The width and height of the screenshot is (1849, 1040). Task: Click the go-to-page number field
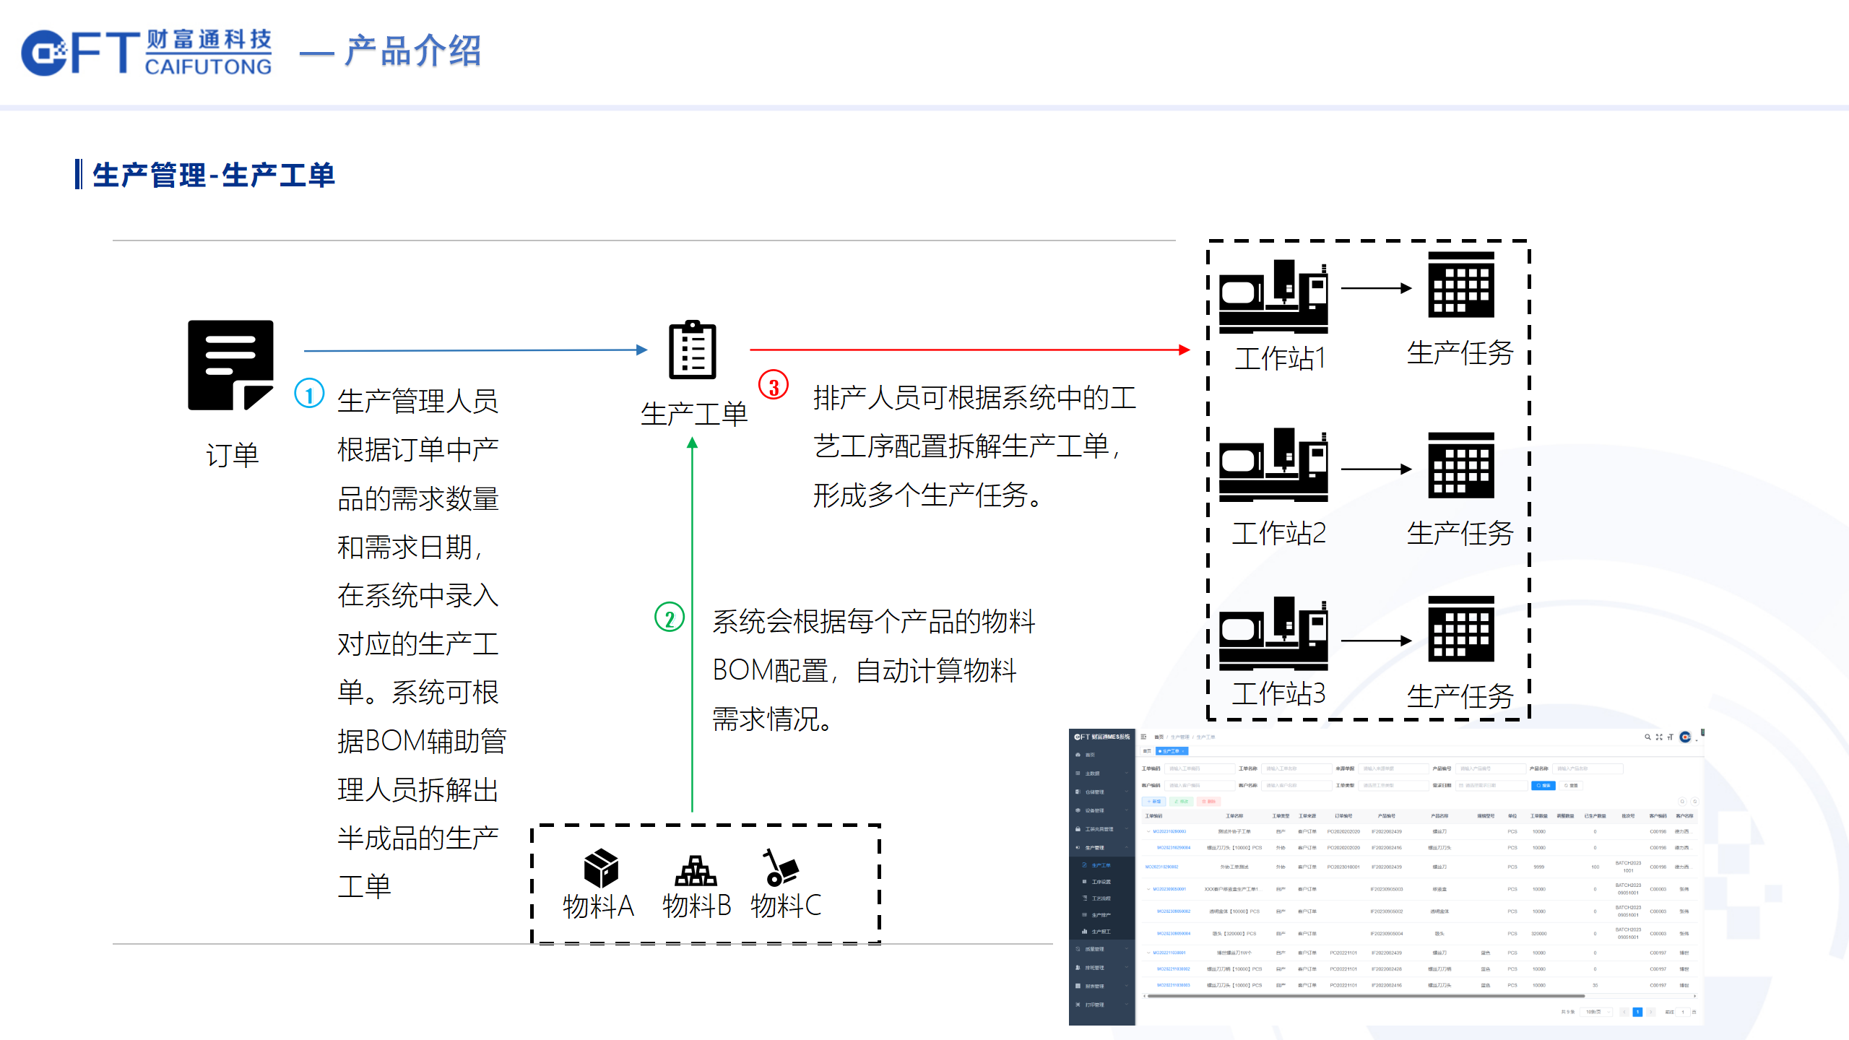click(1683, 1012)
